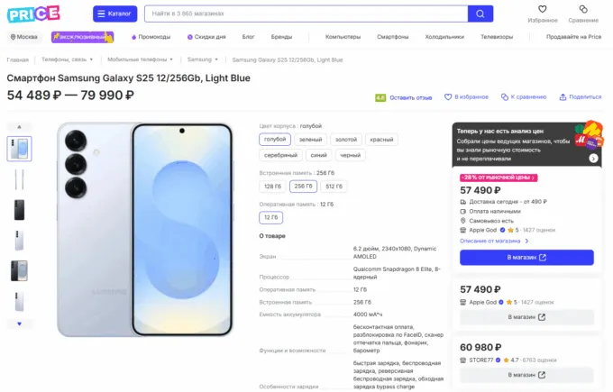The image size is (613, 392).
Task: Click the search magnifier button
Action: (480, 14)
